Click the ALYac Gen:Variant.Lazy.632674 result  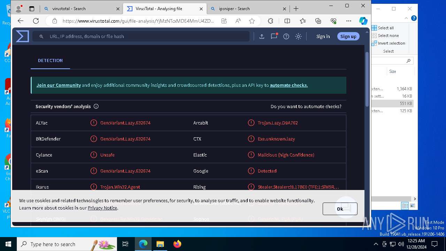click(125, 123)
